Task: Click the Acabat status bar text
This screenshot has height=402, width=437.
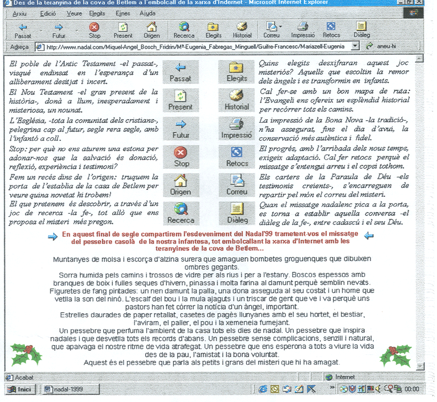Action: click(24, 378)
